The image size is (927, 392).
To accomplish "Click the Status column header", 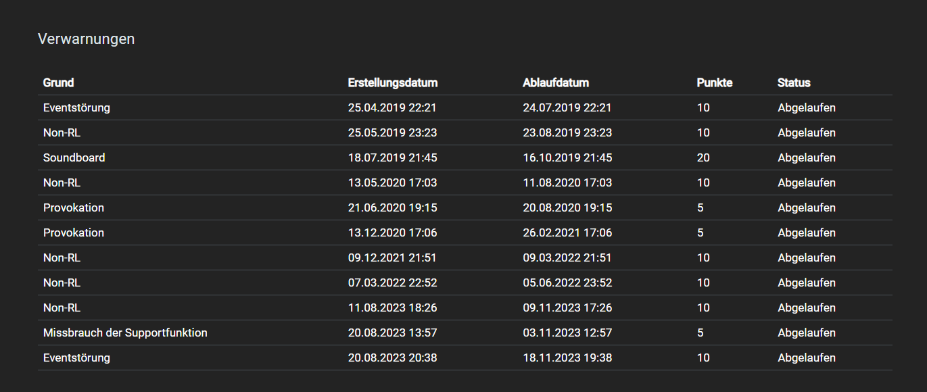I will pyautogui.click(x=794, y=82).
